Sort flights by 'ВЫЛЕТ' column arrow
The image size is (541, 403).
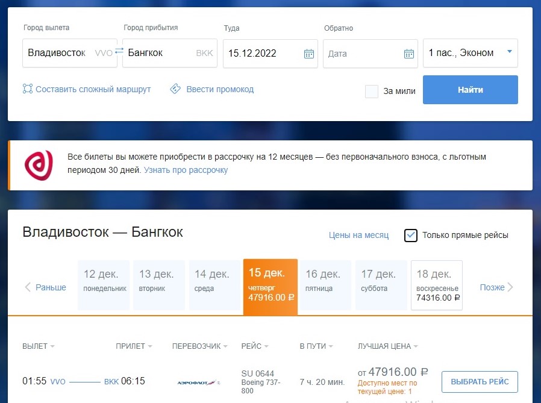point(52,346)
